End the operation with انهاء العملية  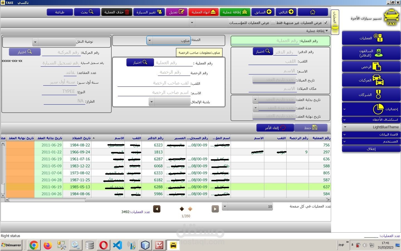pyautogui.click(x=204, y=12)
